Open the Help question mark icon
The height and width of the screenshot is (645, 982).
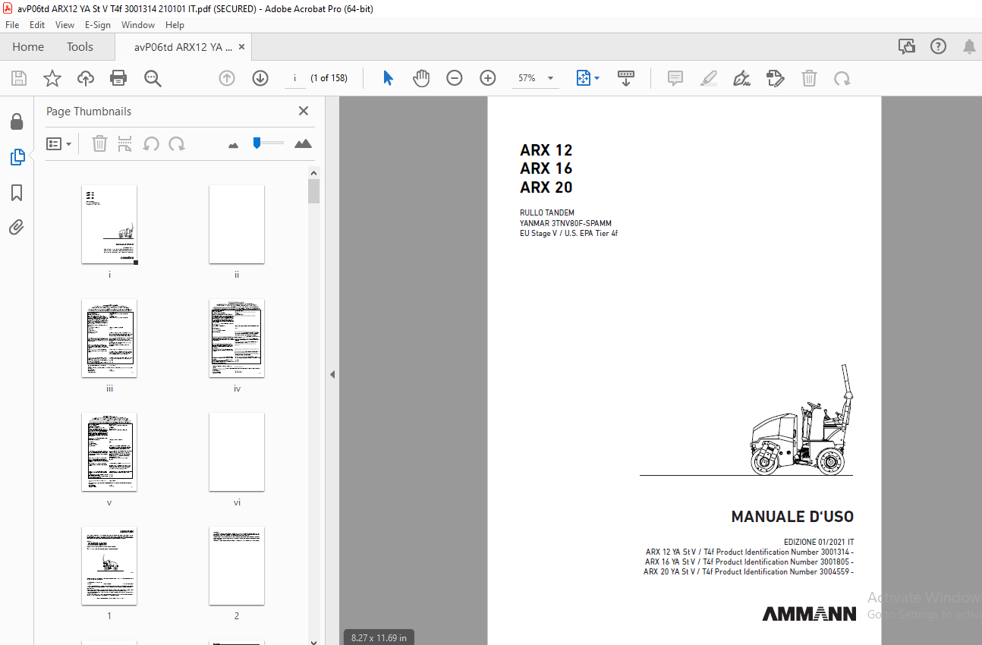(938, 47)
